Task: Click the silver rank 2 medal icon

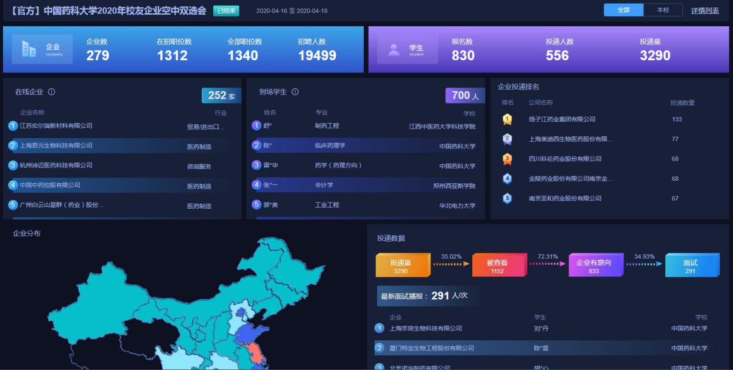Action: pyautogui.click(x=507, y=139)
